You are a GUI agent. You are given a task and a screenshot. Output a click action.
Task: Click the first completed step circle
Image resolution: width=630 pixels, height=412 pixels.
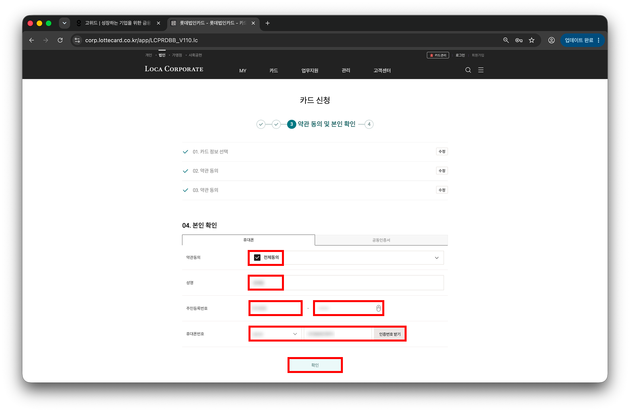coord(261,124)
